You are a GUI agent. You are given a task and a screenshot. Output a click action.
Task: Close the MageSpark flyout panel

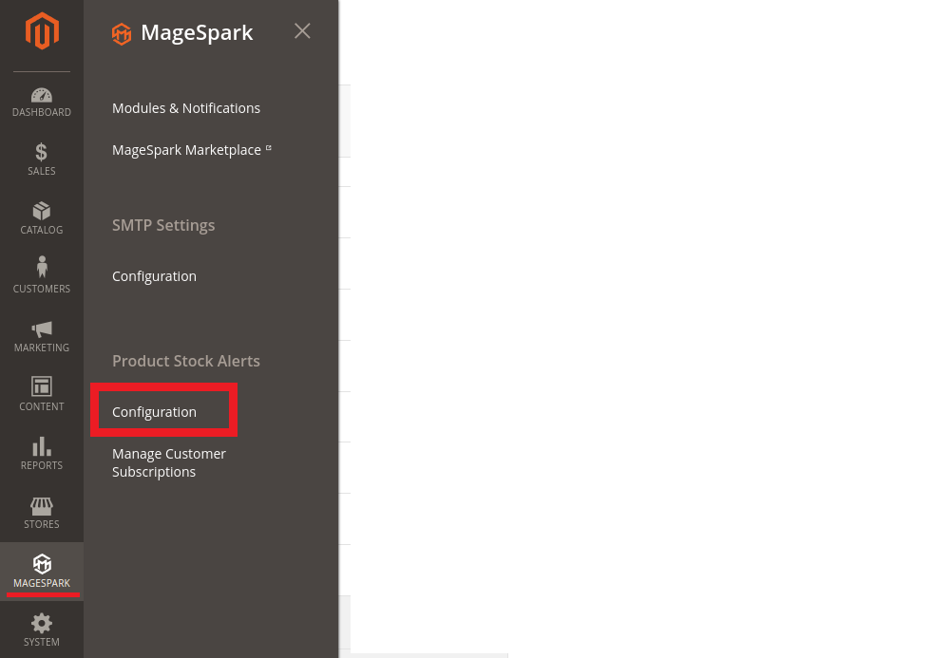[x=302, y=31]
